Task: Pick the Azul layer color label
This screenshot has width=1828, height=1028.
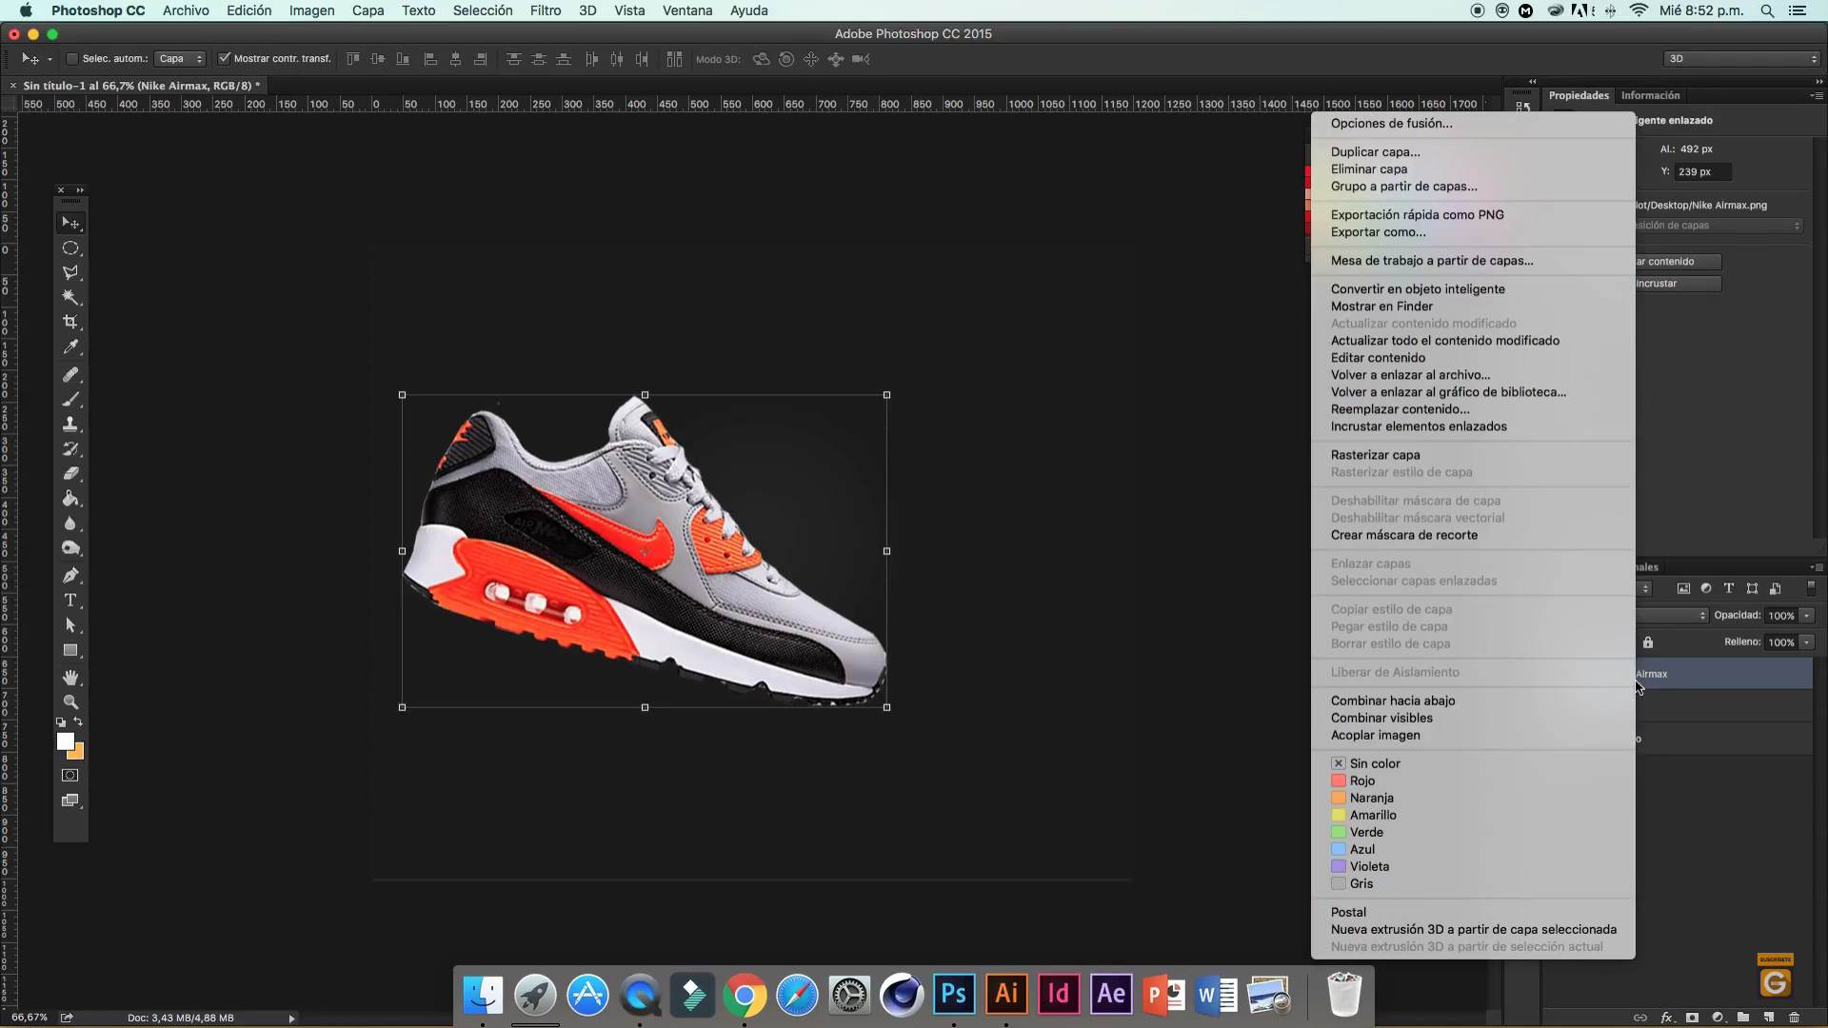Action: pos(1353,849)
